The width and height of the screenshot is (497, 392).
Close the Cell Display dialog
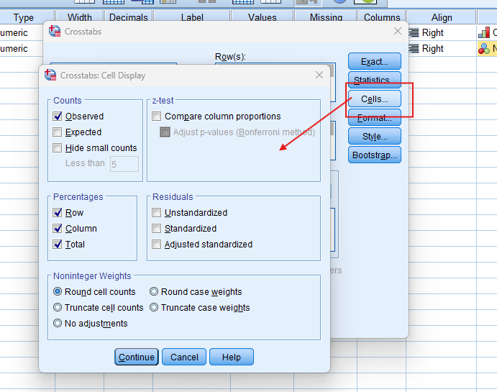[x=319, y=75]
